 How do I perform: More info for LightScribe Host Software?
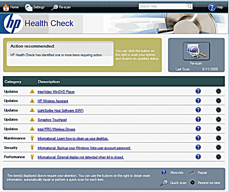point(198,110)
